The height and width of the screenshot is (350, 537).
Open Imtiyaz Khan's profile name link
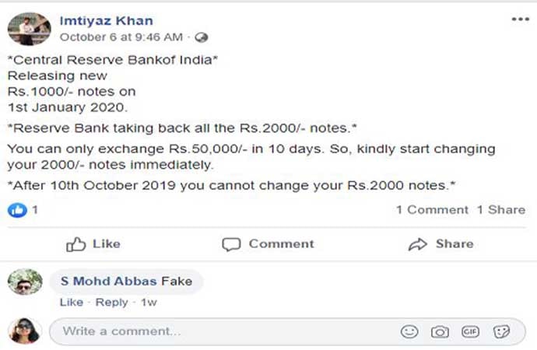click(x=107, y=20)
